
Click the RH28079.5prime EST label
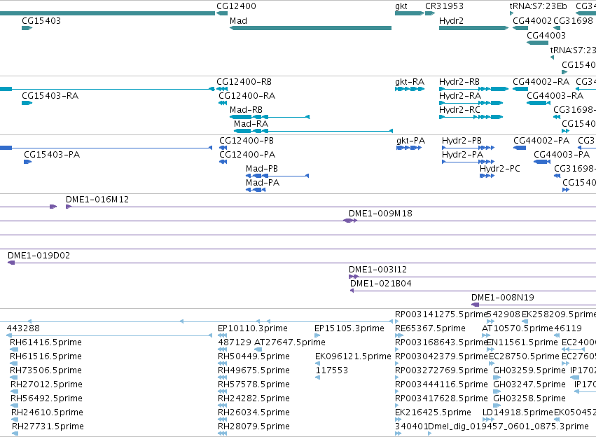[254, 426]
